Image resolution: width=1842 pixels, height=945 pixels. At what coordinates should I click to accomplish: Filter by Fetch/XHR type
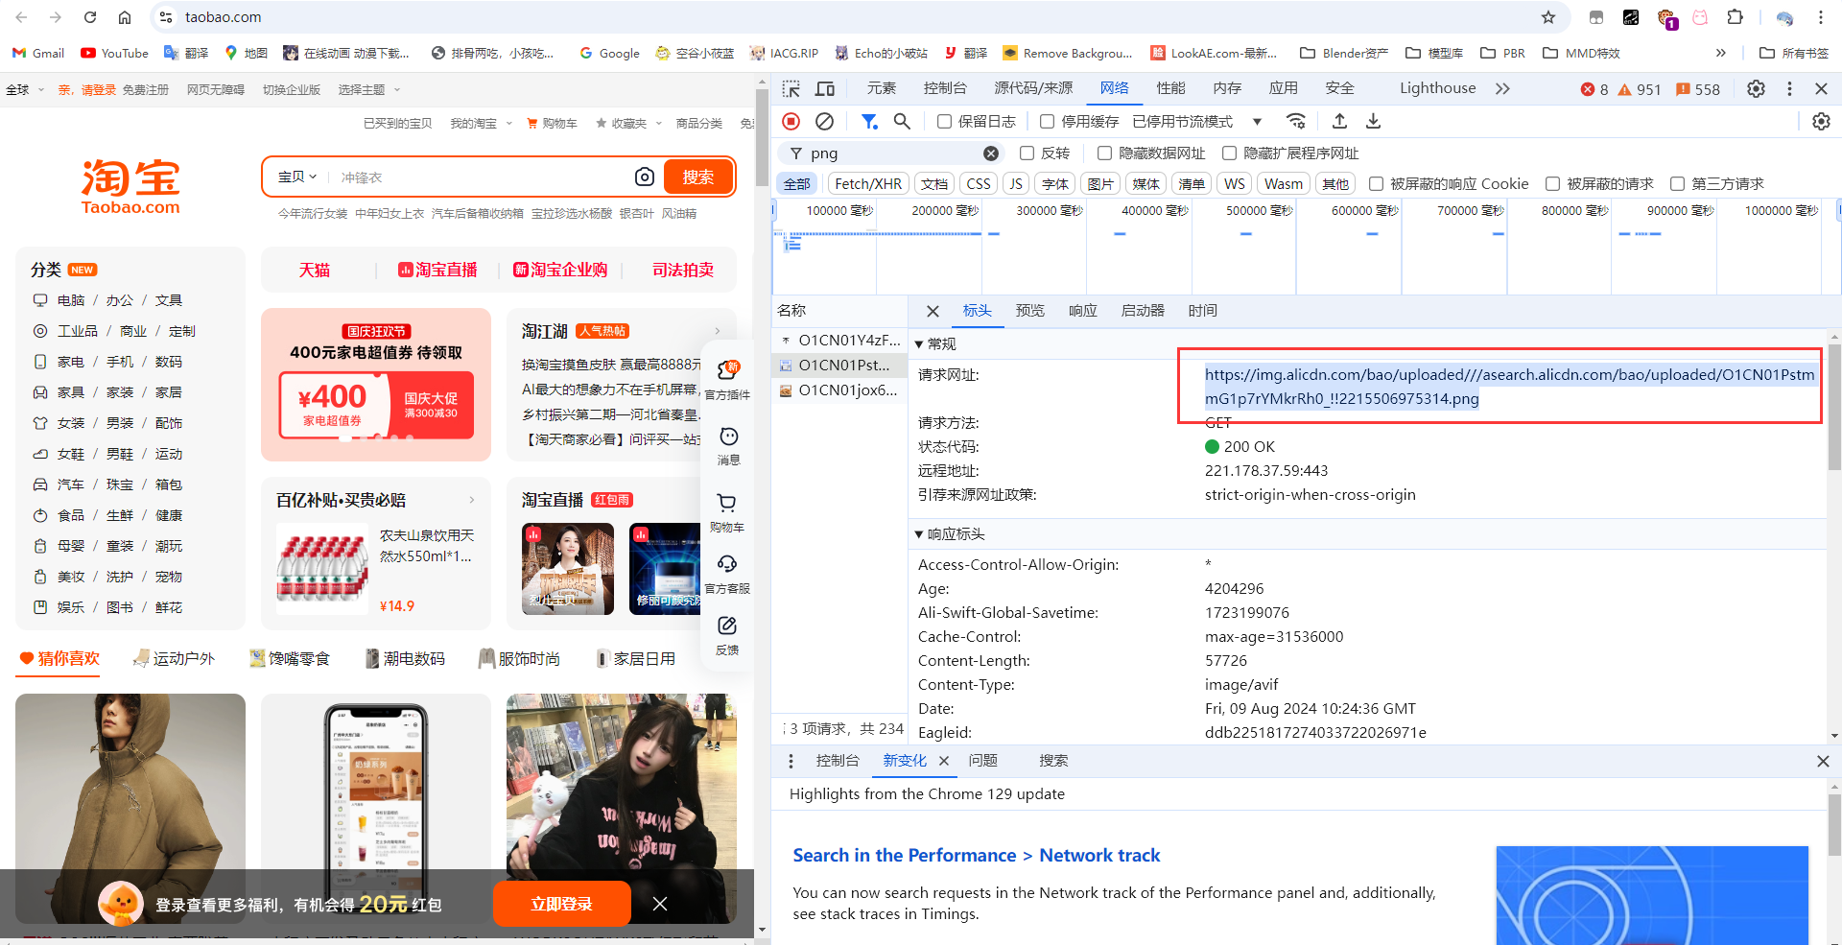click(x=868, y=183)
